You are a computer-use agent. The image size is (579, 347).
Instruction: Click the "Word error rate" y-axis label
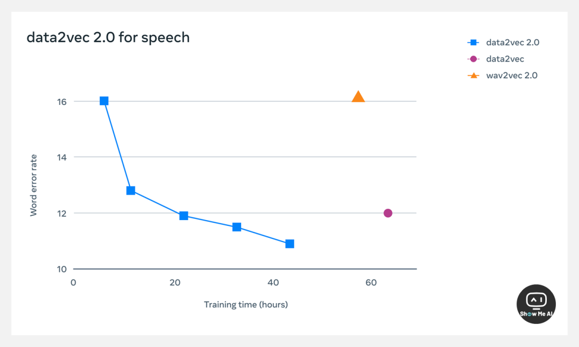tap(34, 185)
